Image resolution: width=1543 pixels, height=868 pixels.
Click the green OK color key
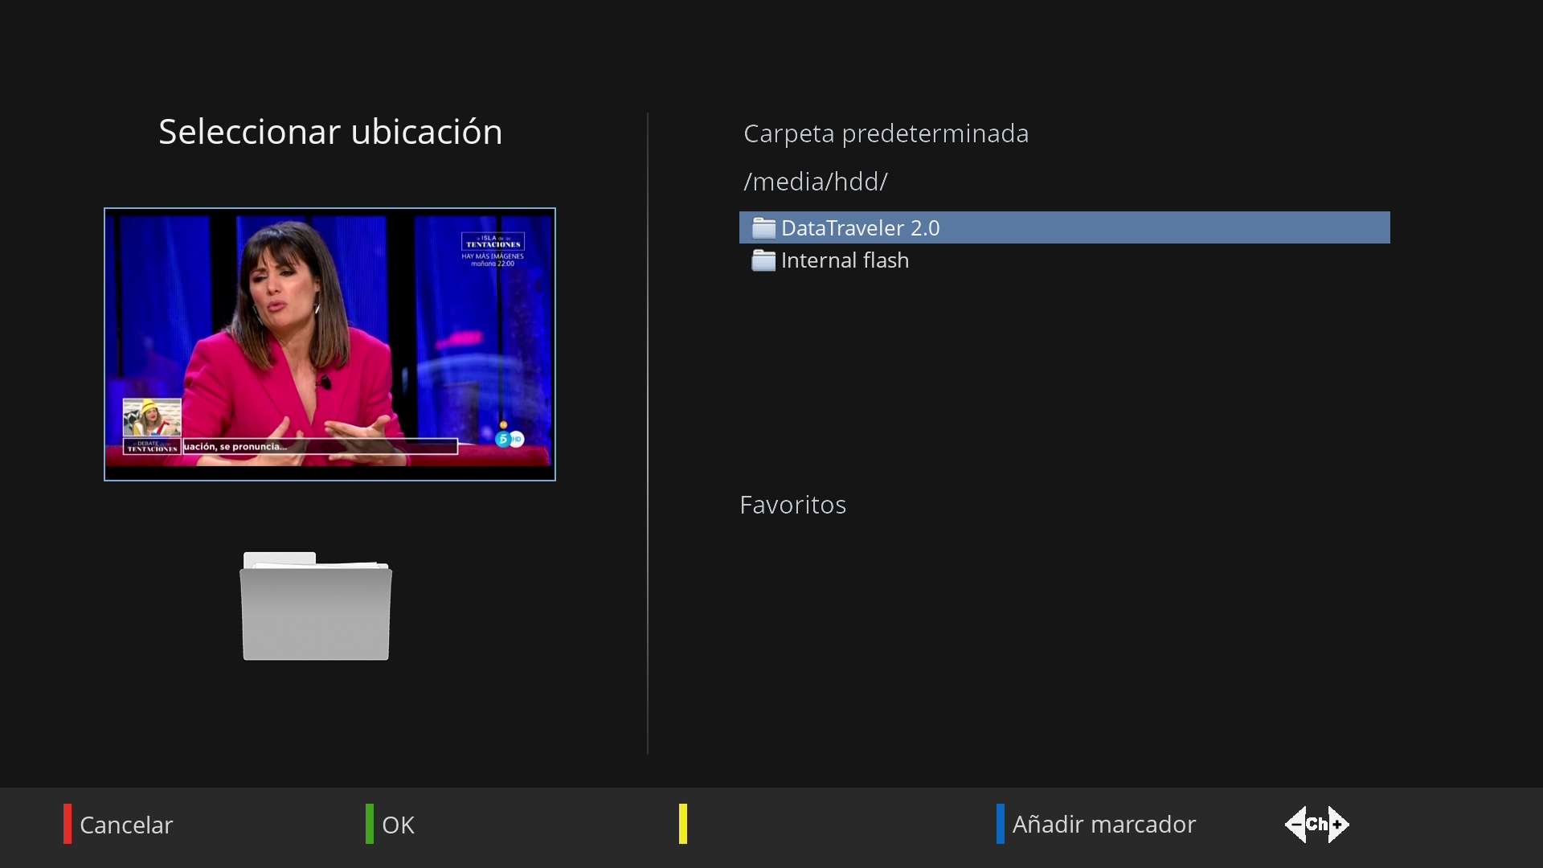(369, 824)
